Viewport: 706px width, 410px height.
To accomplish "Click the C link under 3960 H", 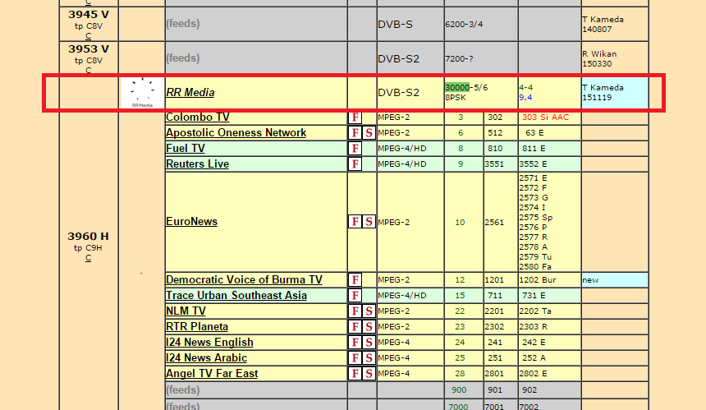I will point(88,258).
